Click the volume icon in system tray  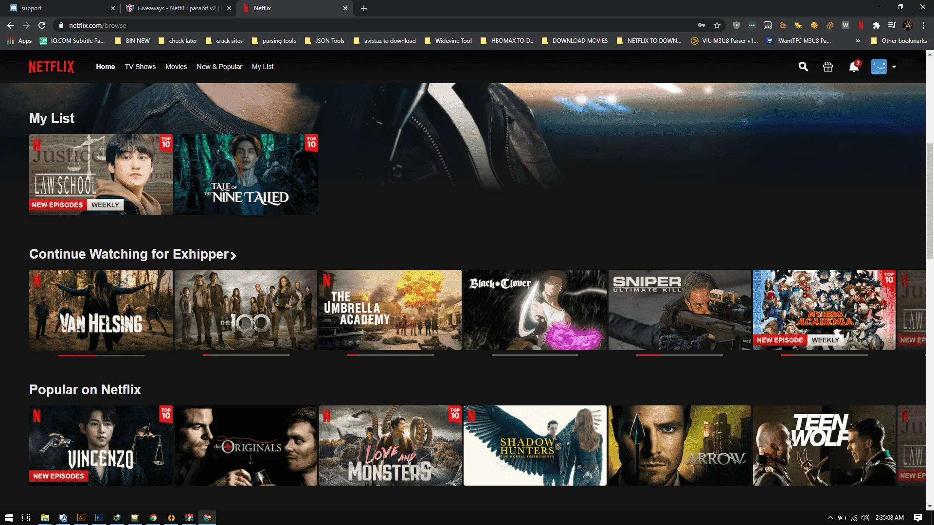[865, 518]
